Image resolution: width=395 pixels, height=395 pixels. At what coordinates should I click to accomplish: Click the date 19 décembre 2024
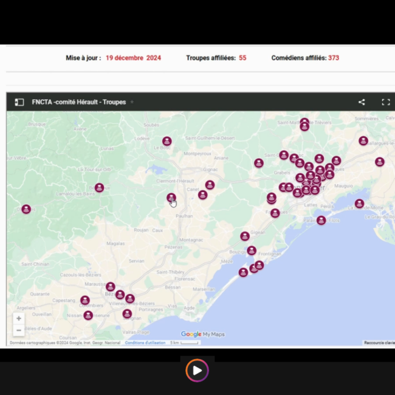click(x=133, y=58)
